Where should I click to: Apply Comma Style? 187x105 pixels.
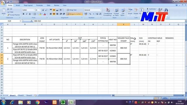click(93, 14)
